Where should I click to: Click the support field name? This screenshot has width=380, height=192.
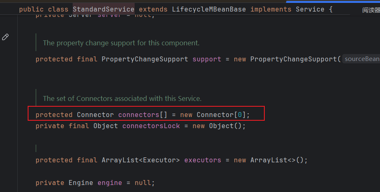pos(207,59)
